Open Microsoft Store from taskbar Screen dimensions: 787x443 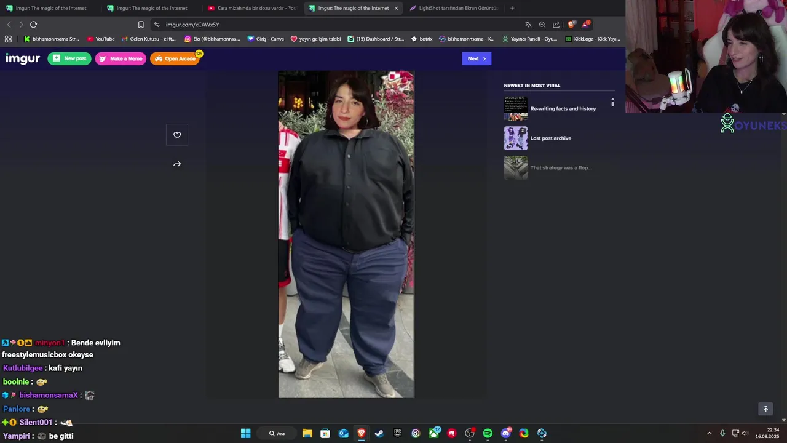(325, 433)
